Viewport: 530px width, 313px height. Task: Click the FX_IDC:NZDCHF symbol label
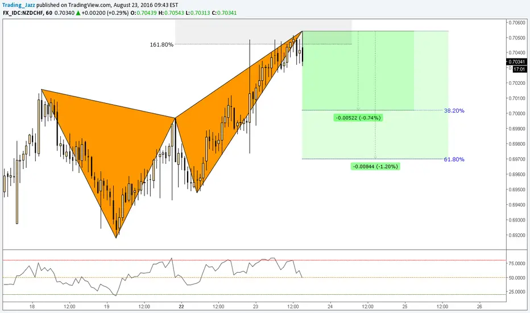point(23,13)
